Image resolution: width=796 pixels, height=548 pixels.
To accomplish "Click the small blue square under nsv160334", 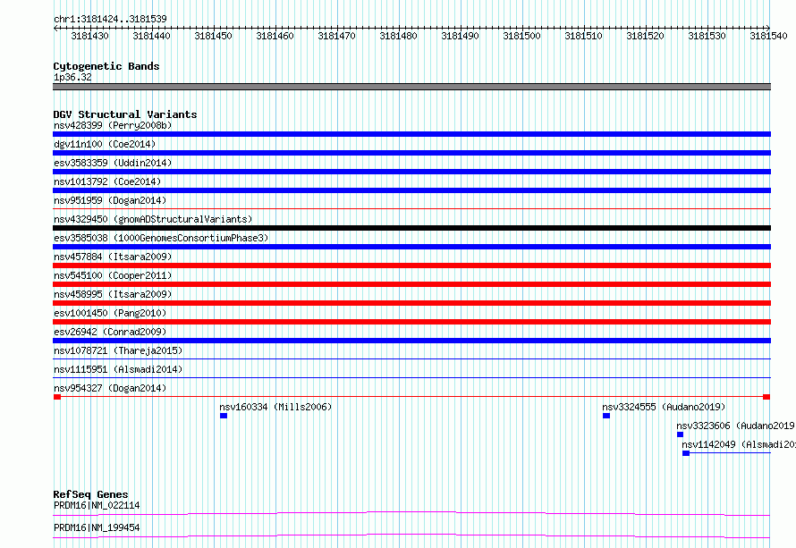I will (224, 416).
